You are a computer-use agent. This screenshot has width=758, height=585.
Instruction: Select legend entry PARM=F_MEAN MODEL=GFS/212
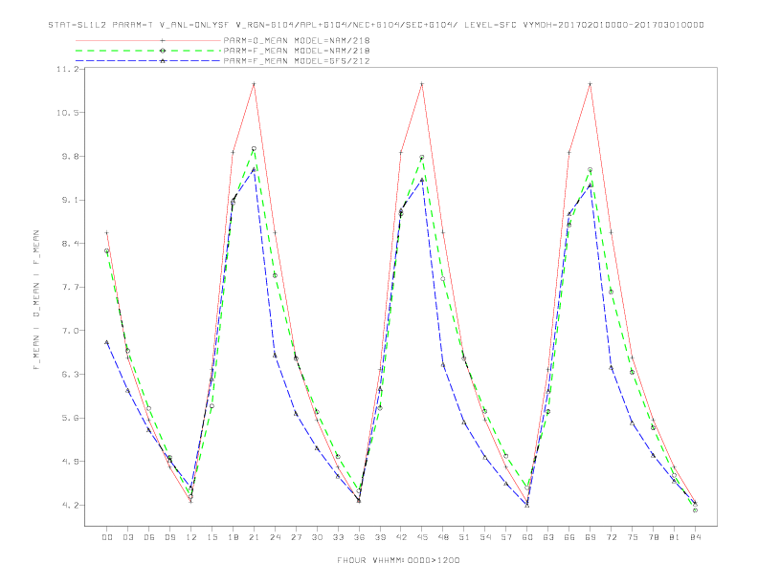(297, 61)
